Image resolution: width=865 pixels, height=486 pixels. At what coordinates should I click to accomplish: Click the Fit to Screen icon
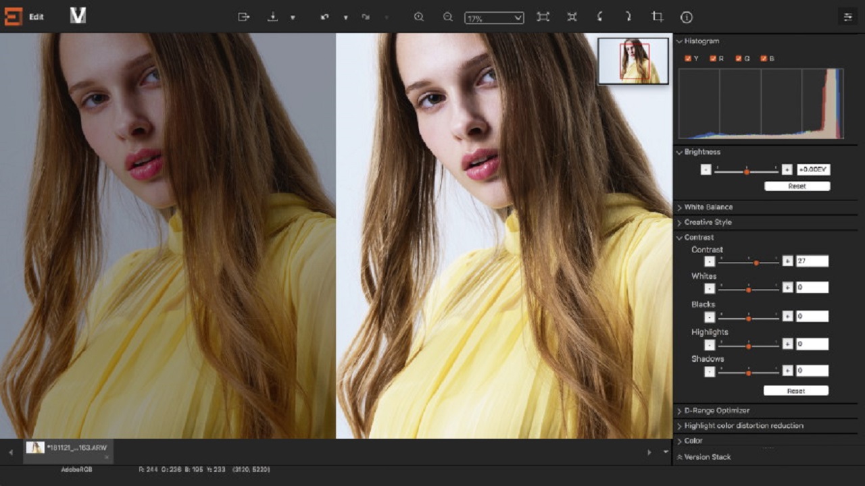[544, 17]
